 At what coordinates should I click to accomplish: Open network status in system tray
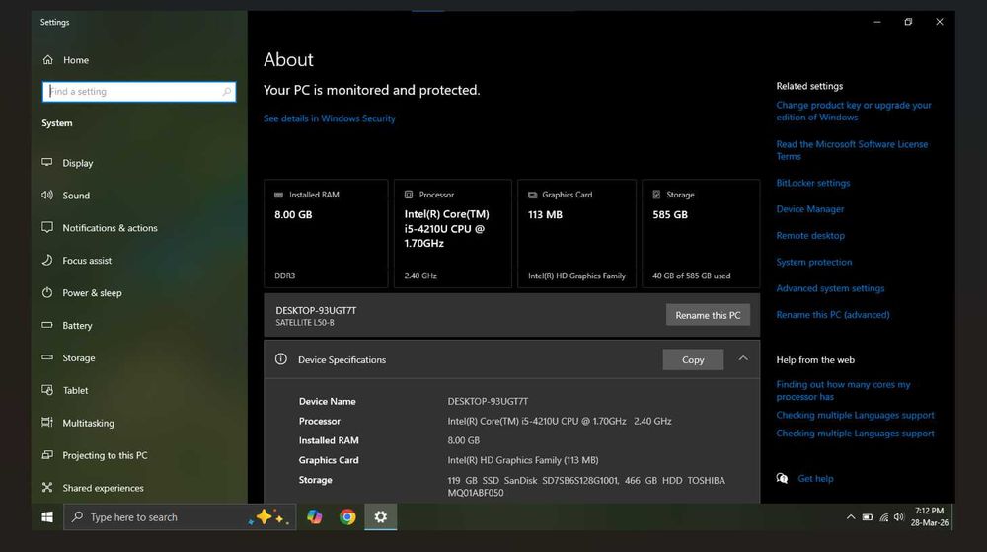(x=883, y=517)
